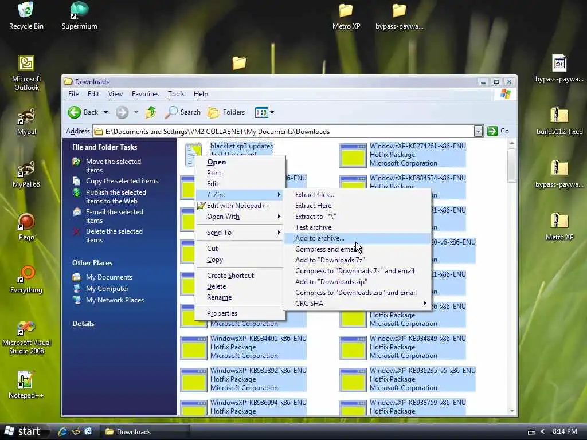Select the MyPal 68 desktop icon
This screenshot has height=440, width=587.
point(26,174)
